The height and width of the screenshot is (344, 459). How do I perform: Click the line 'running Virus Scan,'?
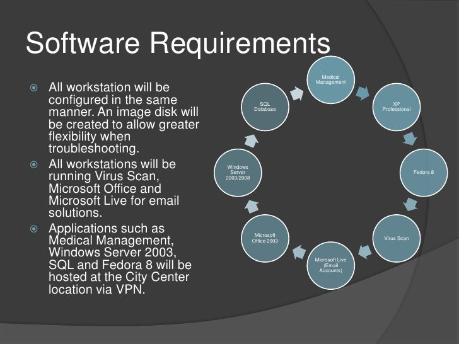(104, 176)
